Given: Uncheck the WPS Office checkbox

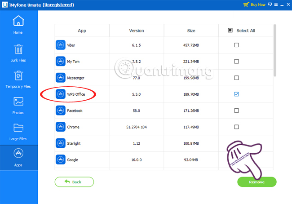Looking at the screenshot, I should coord(236,94).
